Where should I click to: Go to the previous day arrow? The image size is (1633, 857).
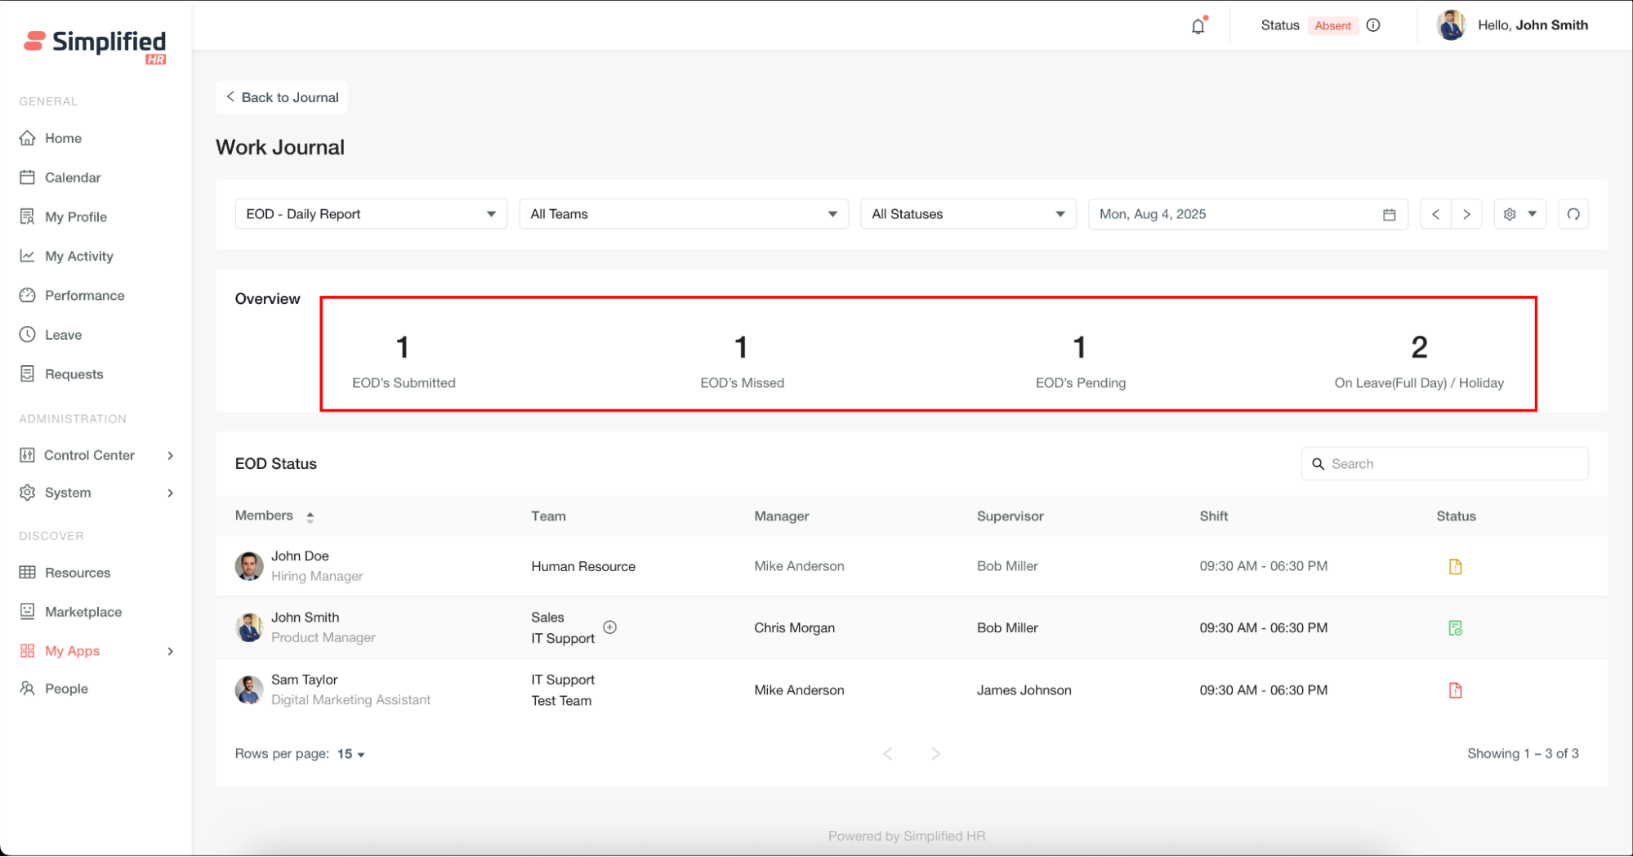coord(1435,214)
